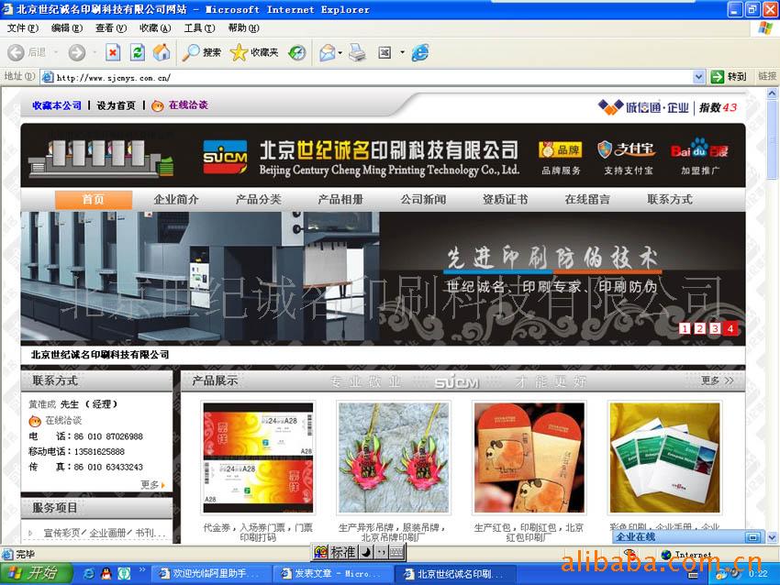The image size is (780, 585).
Task: Open Favorites with the star icon
Action: pos(239,52)
